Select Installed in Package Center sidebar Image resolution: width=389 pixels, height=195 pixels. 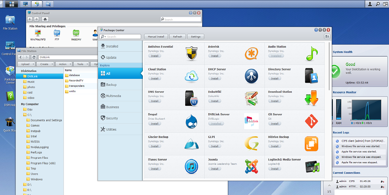pos(120,46)
